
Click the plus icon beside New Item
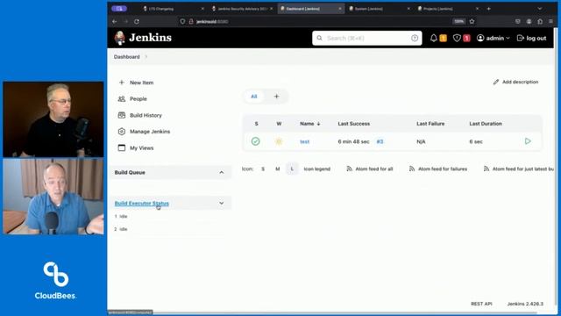[122, 83]
